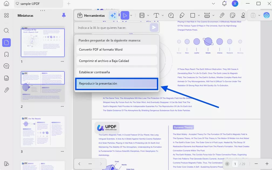Unpin the Miniaturas panel with pin icon
272x170 pixels.
[64, 15]
